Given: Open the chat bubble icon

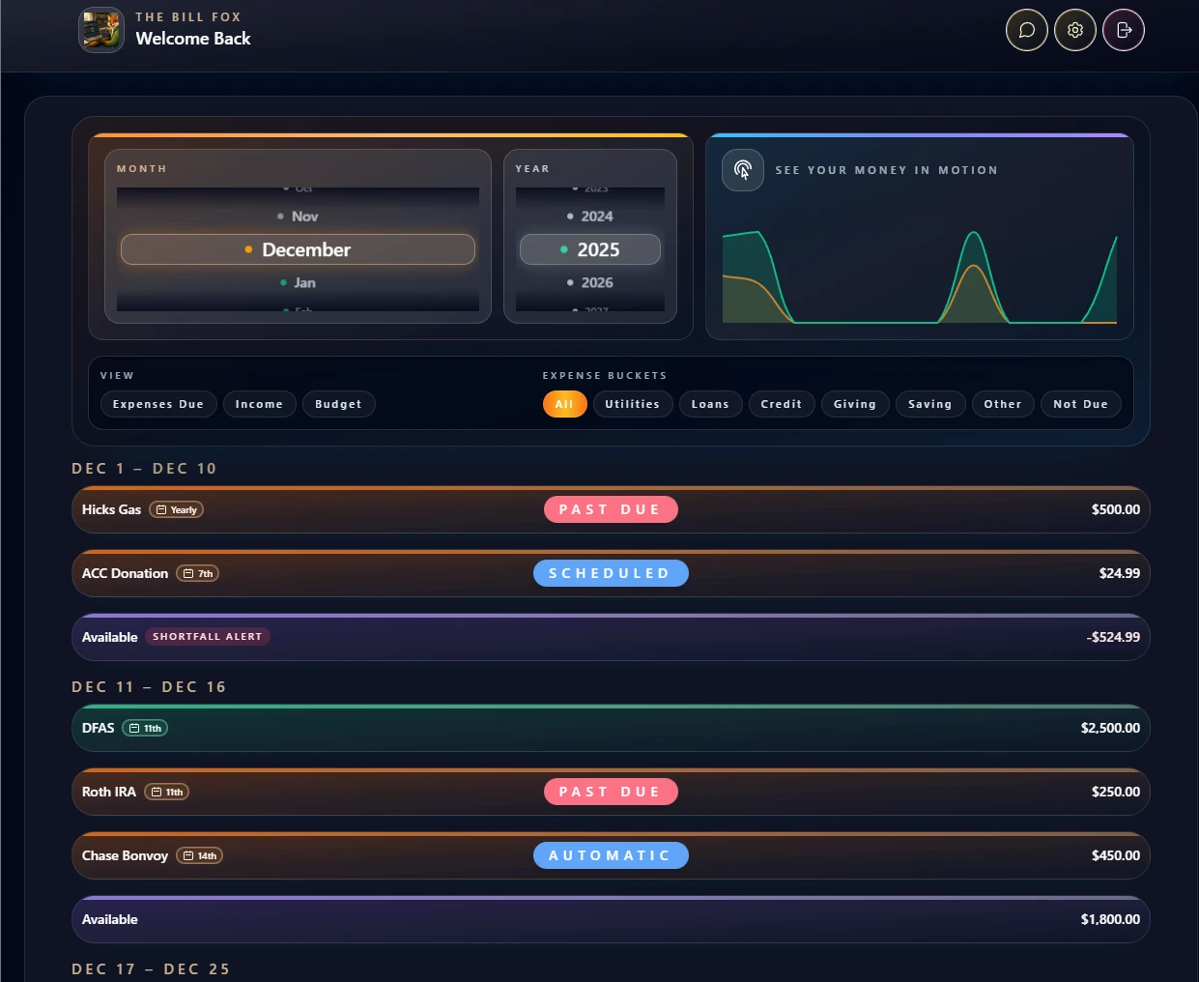Looking at the screenshot, I should [1026, 30].
